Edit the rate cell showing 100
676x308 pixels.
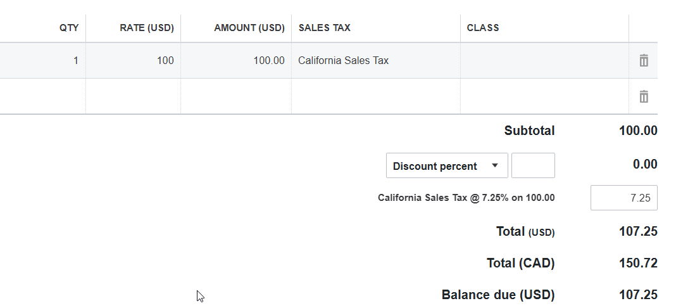point(133,60)
